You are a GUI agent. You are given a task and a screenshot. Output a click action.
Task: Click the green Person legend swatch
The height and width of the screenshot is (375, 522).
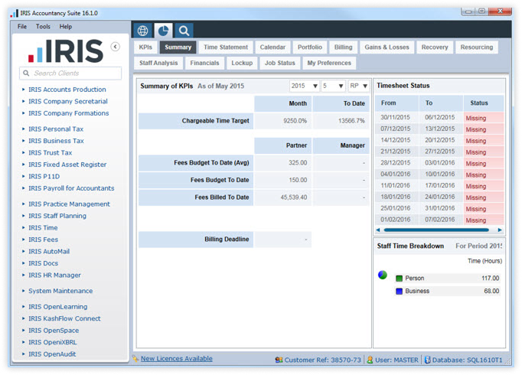400,279
